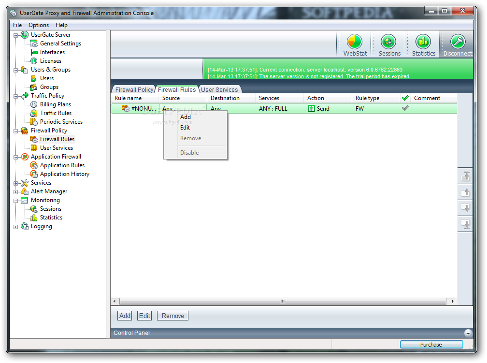Open the Options menu
The height and width of the screenshot is (363, 487).
coord(39,25)
